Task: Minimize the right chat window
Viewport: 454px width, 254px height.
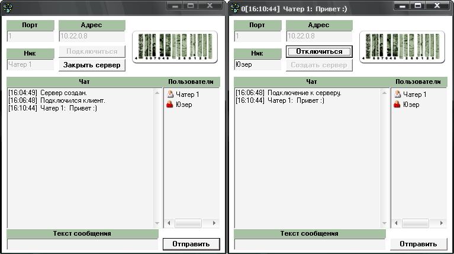Action: [402, 6]
